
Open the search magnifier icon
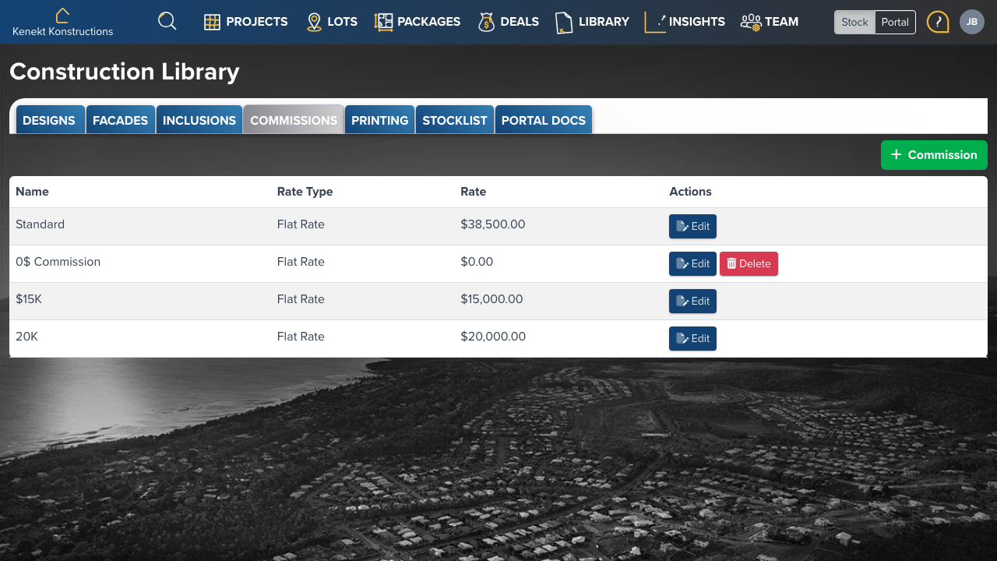(x=167, y=21)
